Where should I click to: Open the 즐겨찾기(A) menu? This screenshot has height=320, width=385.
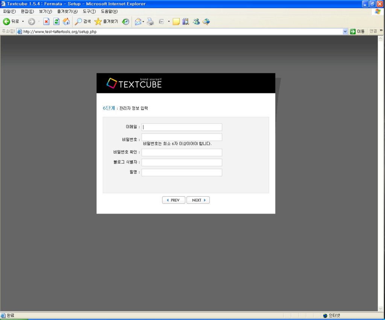(67, 12)
